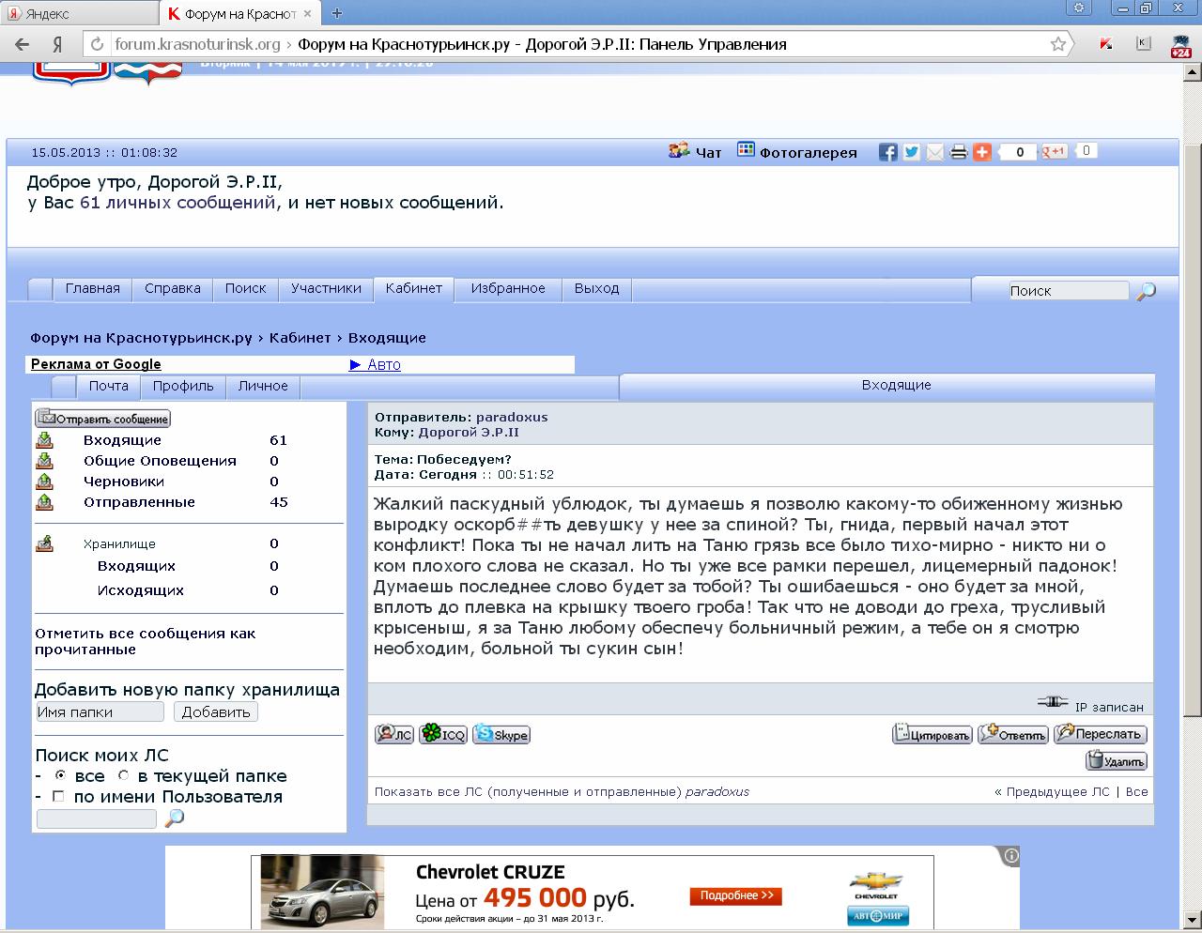Click the Кабинет breadcrumb link
This screenshot has height=933, width=1202.
click(x=300, y=338)
